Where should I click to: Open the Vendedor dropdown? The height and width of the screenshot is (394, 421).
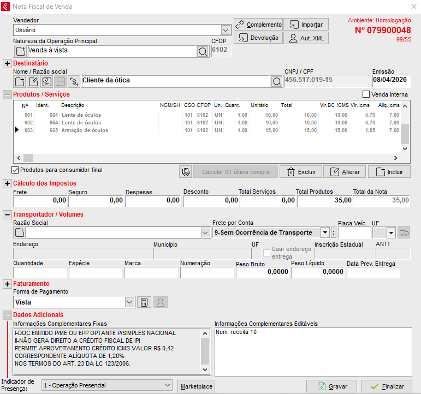pos(226,30)
